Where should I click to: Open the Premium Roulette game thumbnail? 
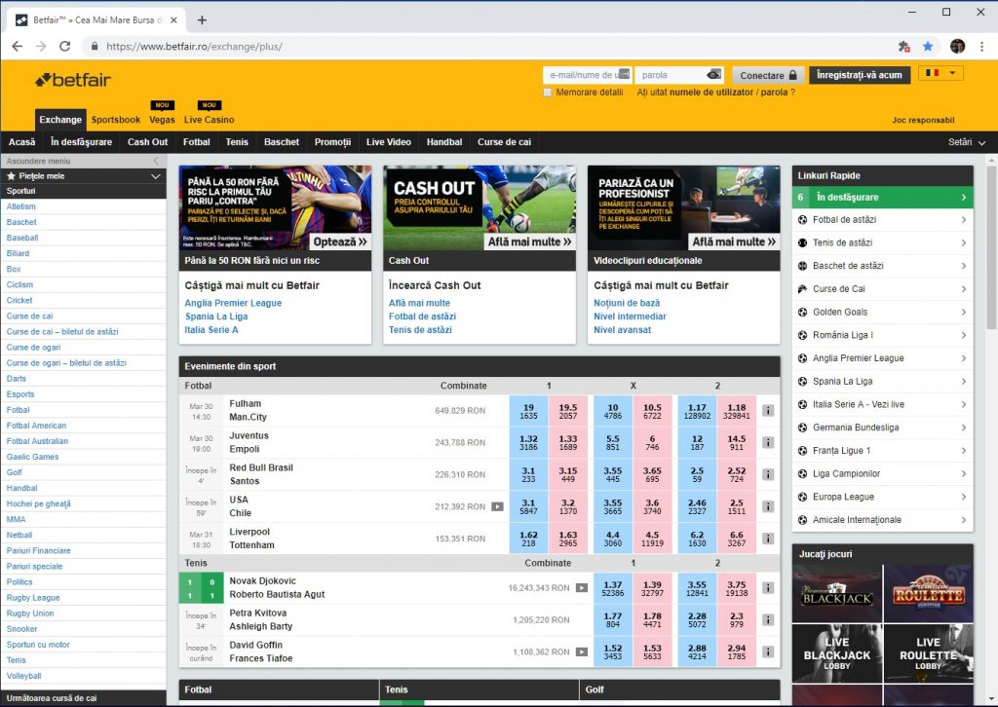coord(929,594)
